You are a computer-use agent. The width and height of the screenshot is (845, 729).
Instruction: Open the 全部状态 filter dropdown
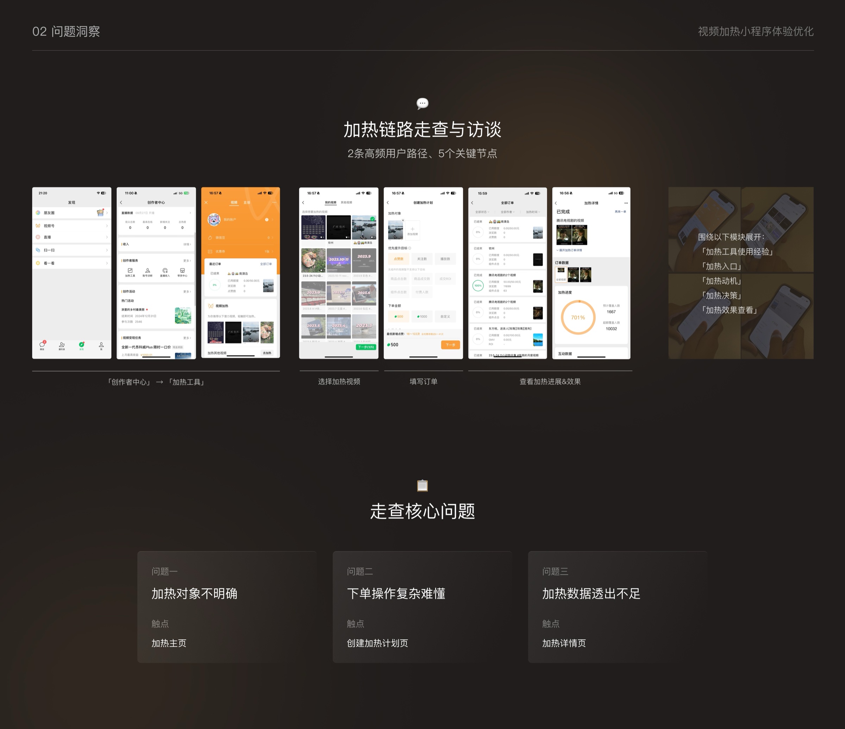[482, 212]
